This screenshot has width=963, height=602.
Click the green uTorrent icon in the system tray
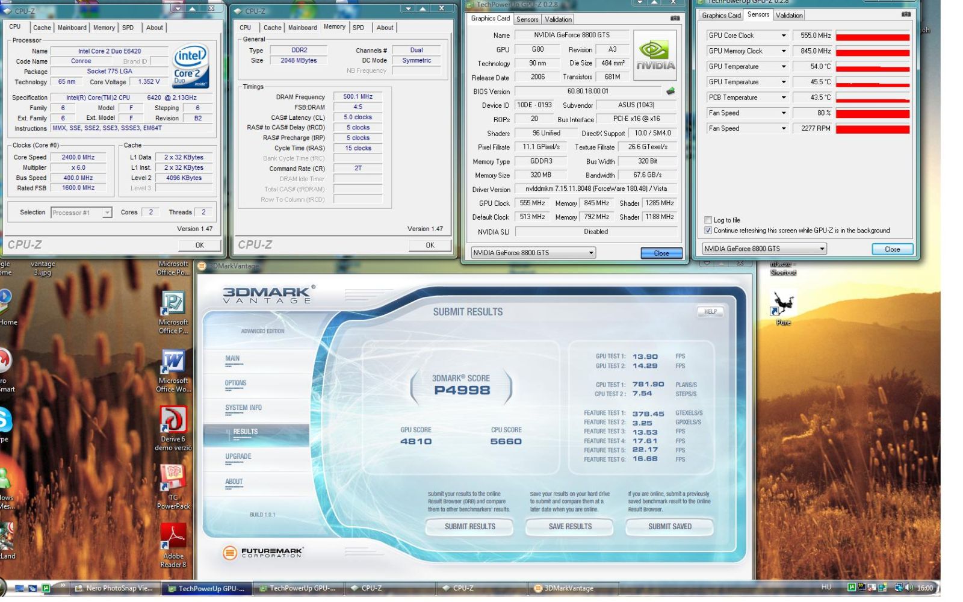pyautogui.click(x=852, y=588)
